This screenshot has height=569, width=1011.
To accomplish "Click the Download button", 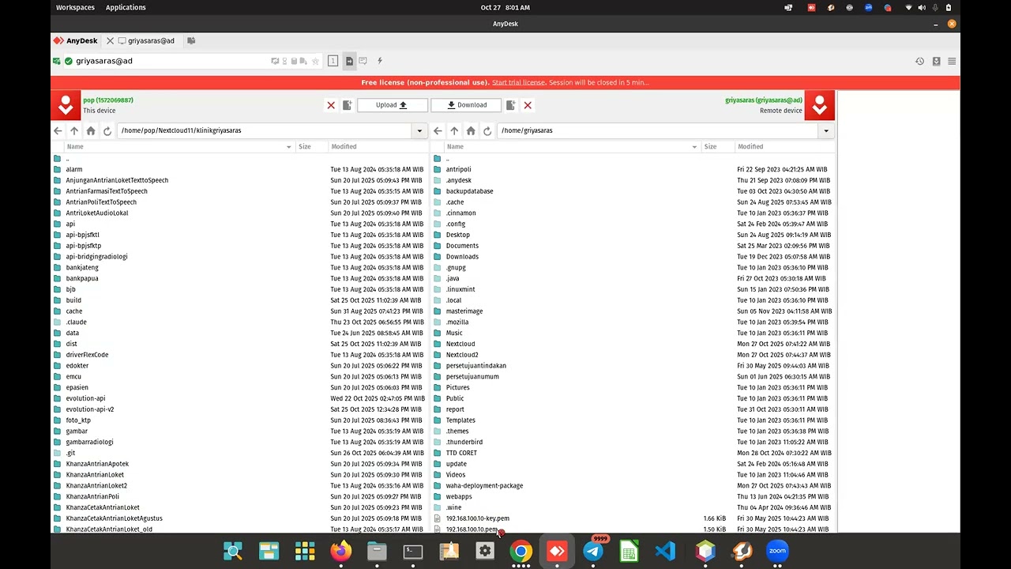I will point(466,105).
